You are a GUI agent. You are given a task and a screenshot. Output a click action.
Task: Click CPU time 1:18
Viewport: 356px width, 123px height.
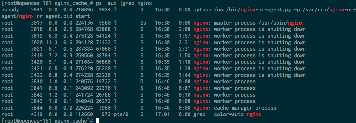point(185,62)
